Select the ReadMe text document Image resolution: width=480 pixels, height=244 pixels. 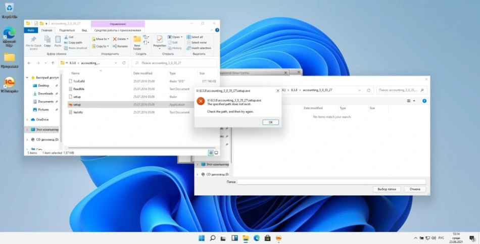[x=78, y=89]
